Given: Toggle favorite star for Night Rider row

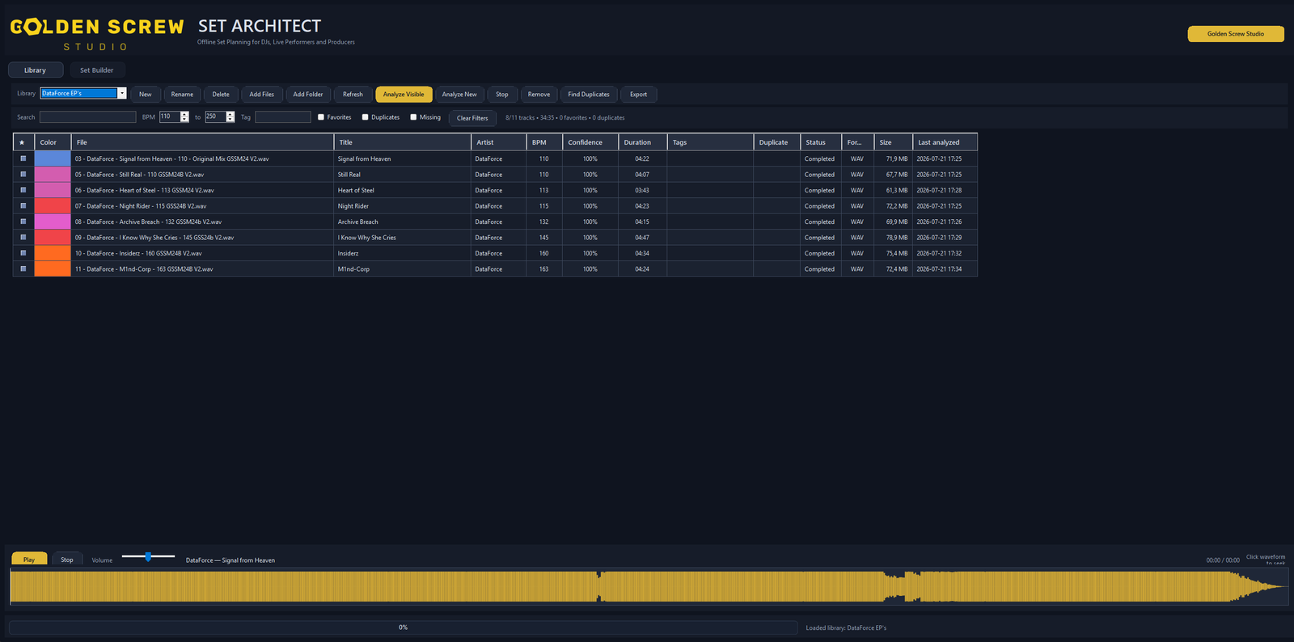Looking at the screenshot, I should pyautogui.click(x=23, y=206).
